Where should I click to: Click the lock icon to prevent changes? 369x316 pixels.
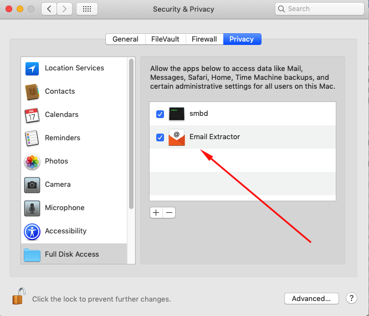[19, 296]
